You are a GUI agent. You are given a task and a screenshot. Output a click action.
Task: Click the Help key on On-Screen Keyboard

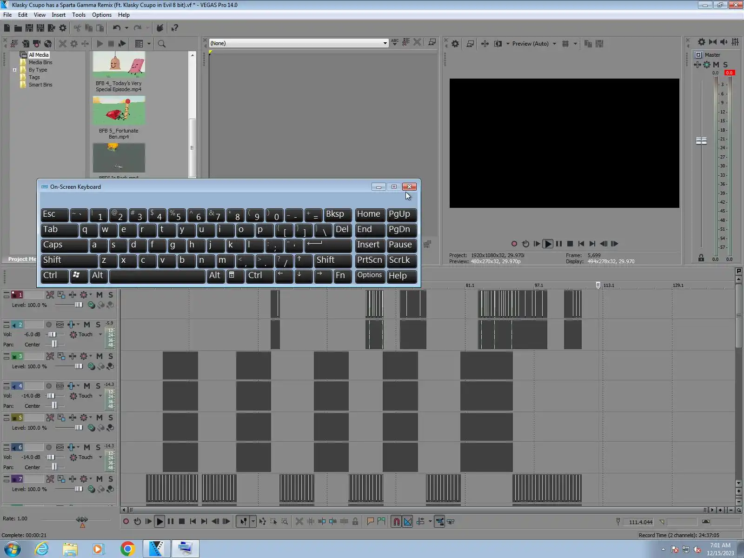402,276
